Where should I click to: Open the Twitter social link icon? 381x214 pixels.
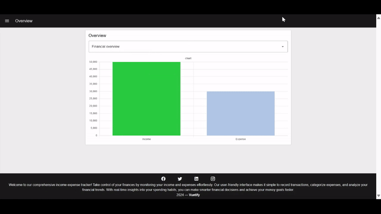tap(180, 179)
